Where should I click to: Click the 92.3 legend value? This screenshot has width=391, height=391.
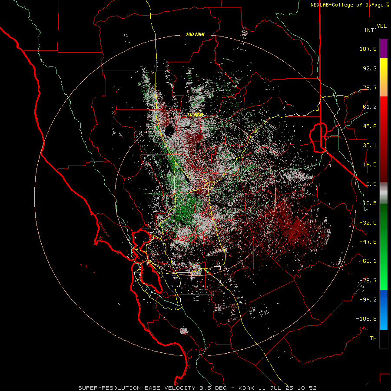coord(370,68)
